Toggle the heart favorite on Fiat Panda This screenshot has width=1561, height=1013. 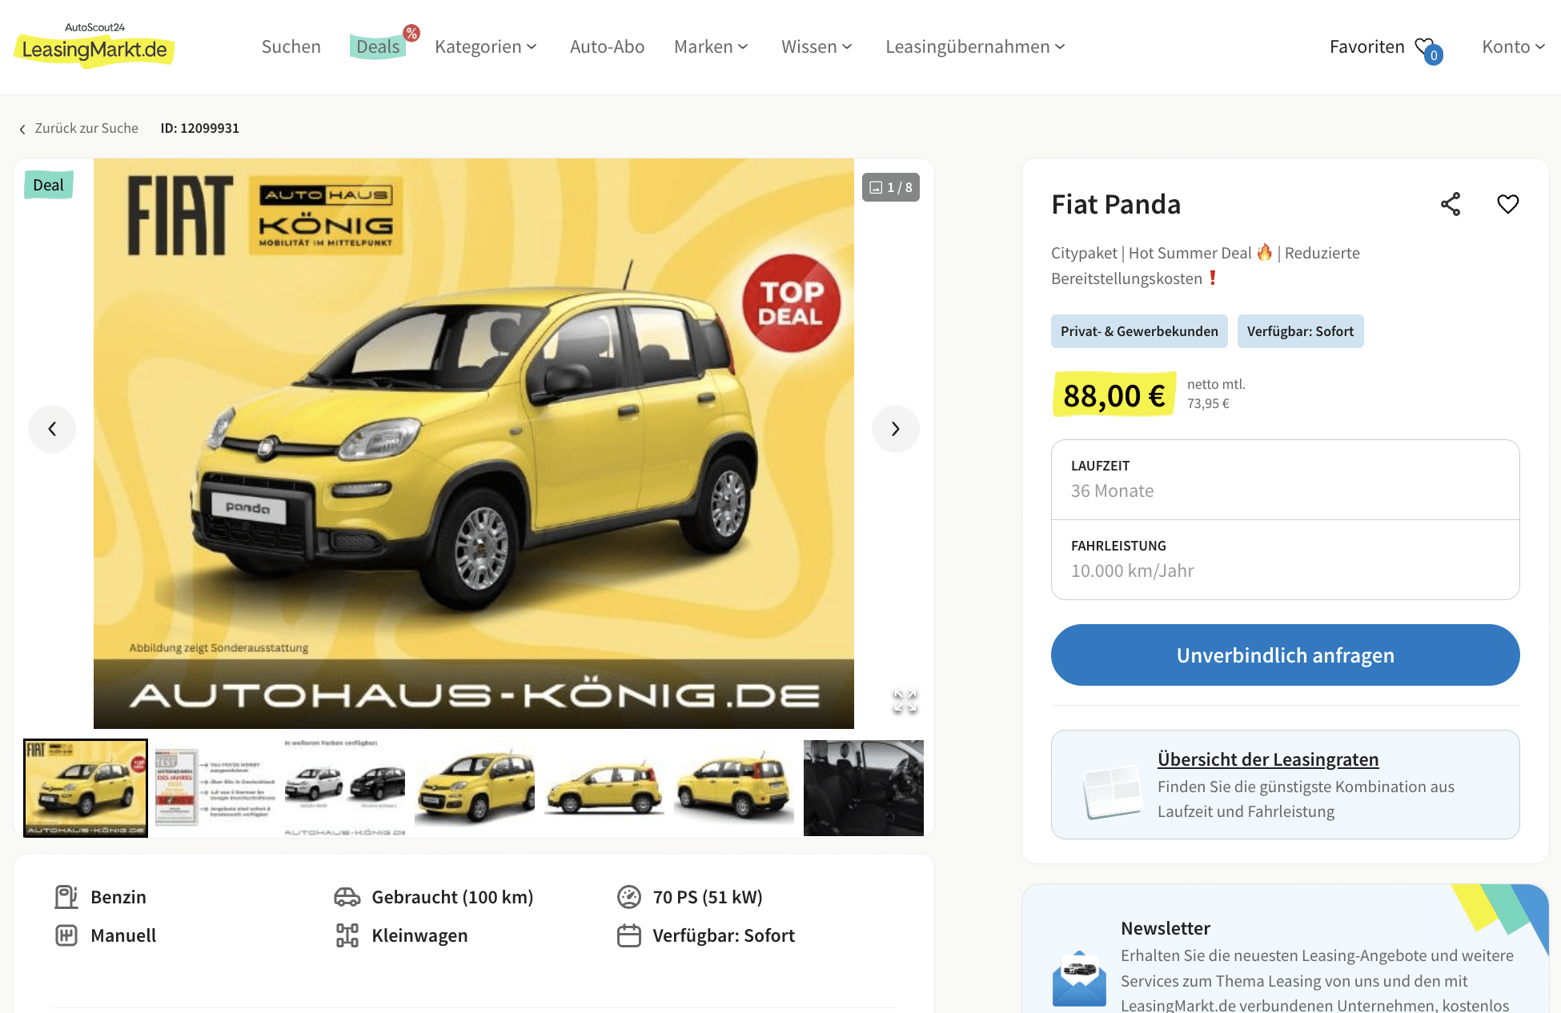click(x=1507, y=204)
